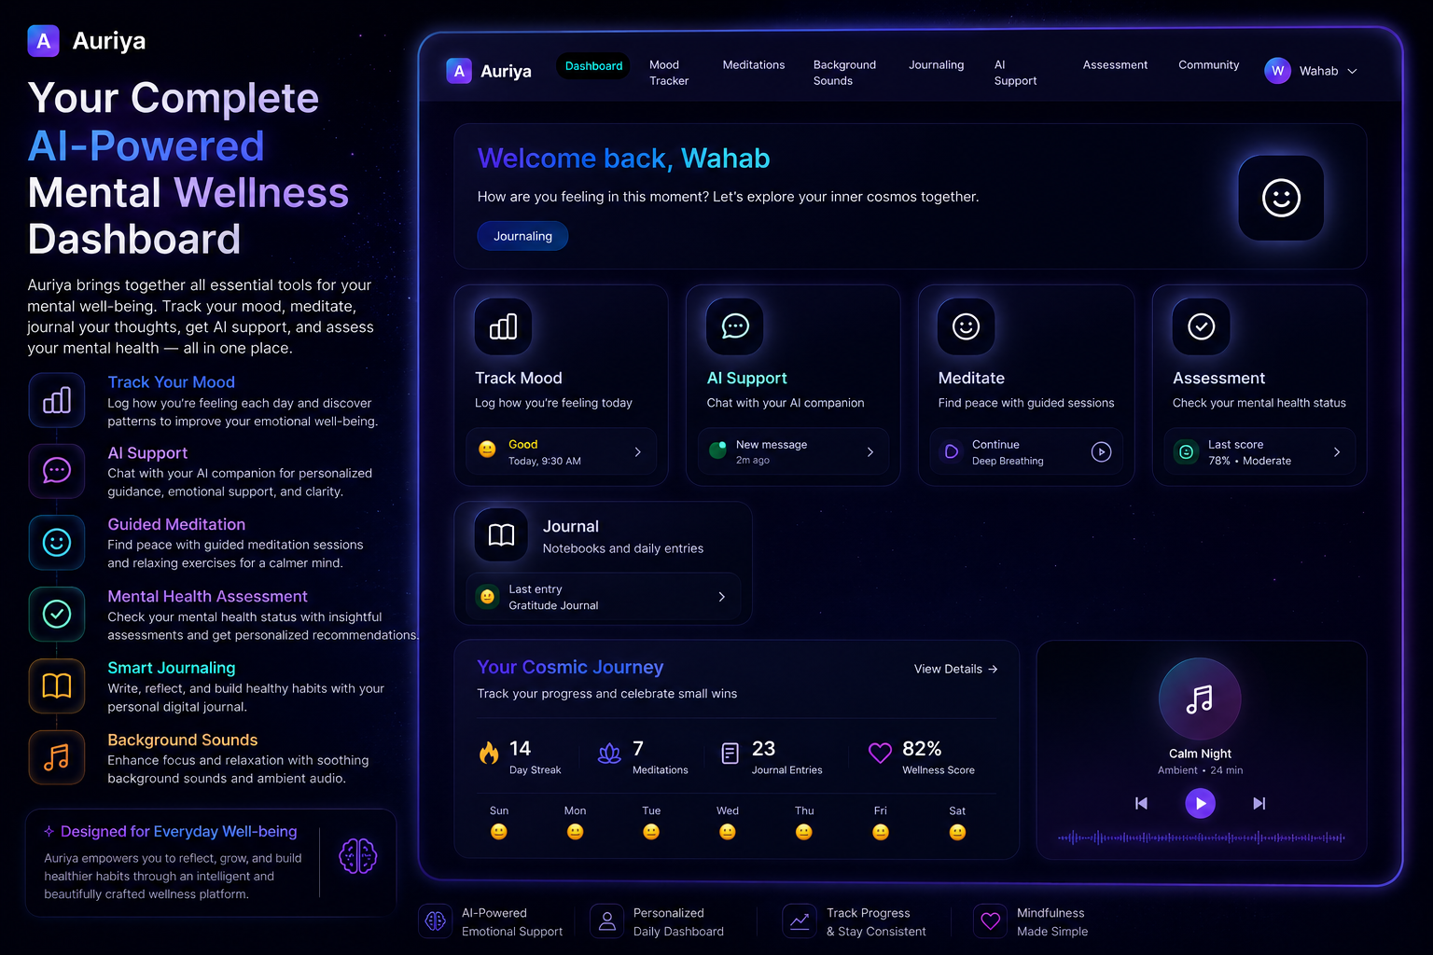Open the Wahab user account dropdown
1433x955 pixels.
coord(1312,71)
